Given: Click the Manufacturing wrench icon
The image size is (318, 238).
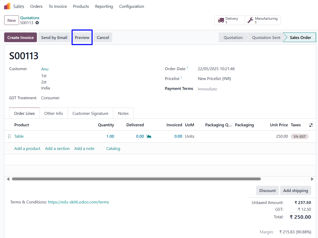Looking at the screenshot, I should coord(250,20).
